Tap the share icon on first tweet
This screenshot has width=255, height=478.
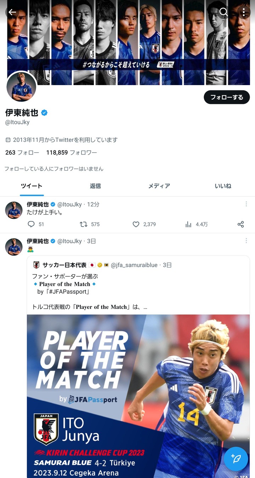(x=241, y=224)
